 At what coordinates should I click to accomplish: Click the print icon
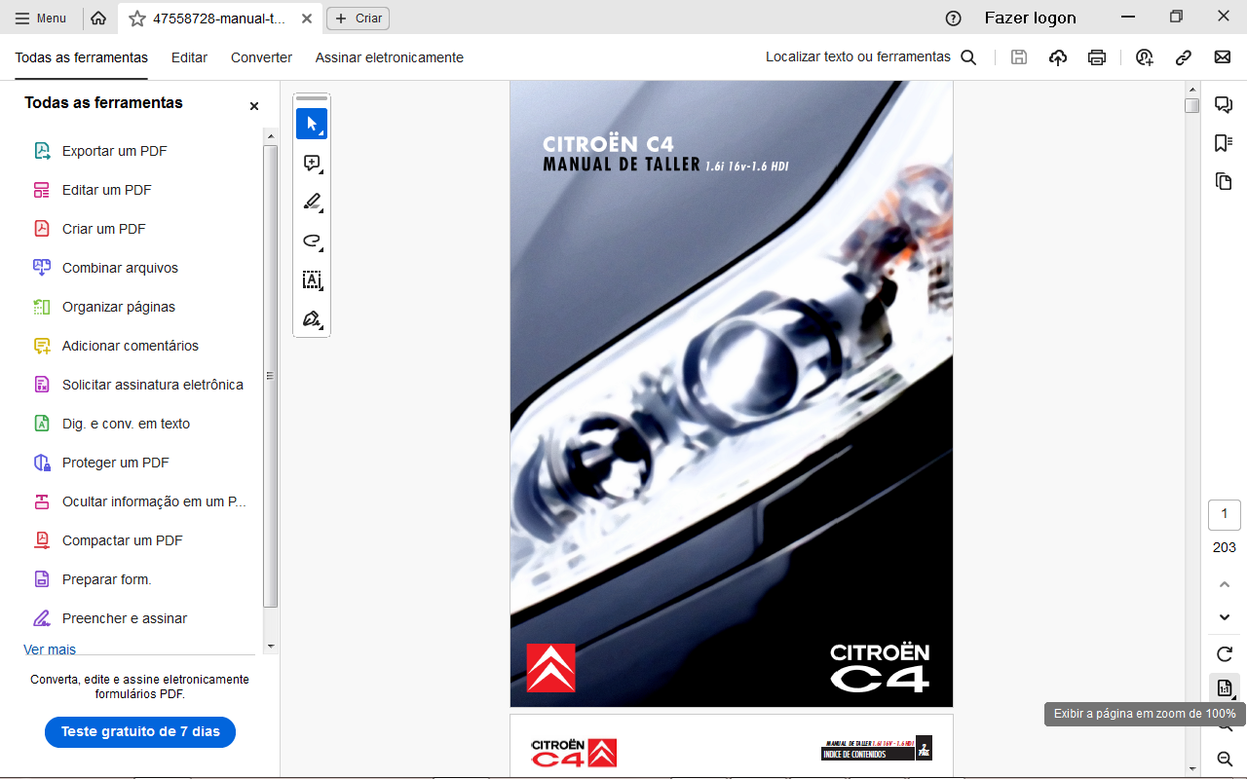click(x=1097, y=57)
